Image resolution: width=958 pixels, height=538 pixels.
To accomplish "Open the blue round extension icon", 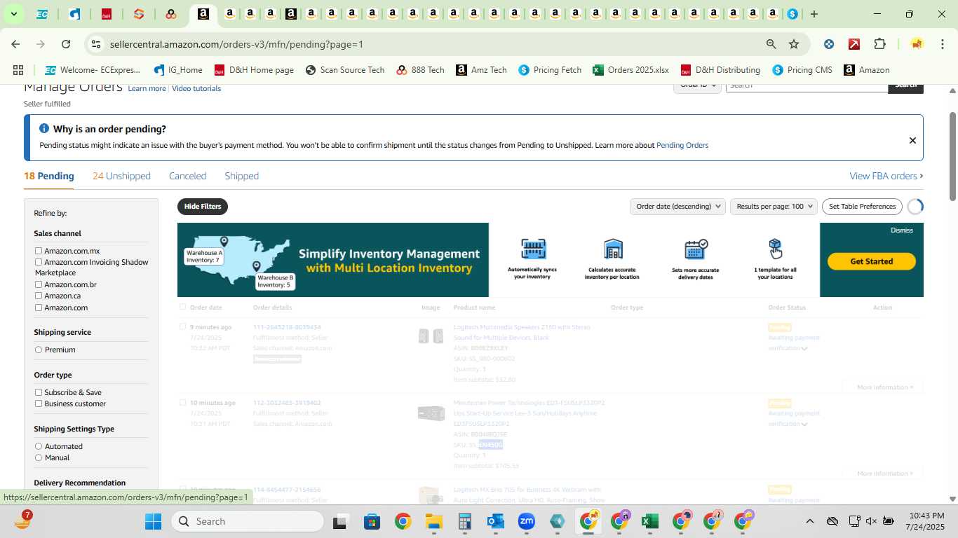I will pyautogui.click(x=829, y=44).
